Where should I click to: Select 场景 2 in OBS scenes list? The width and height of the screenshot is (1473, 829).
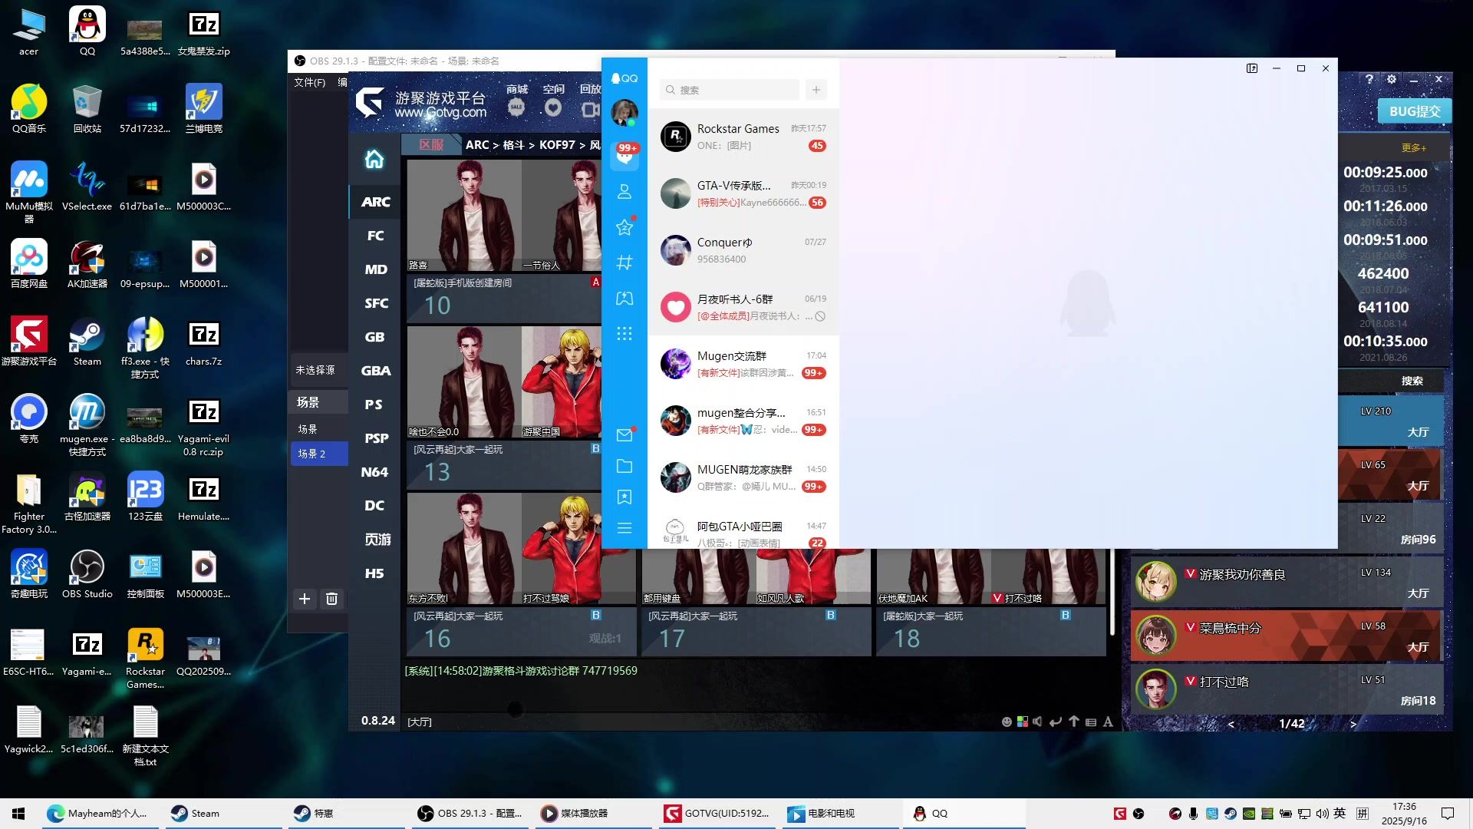pos(319,454)
